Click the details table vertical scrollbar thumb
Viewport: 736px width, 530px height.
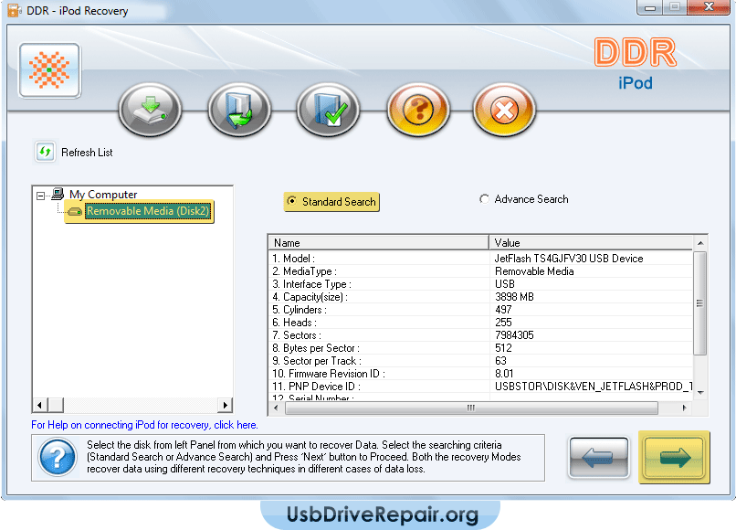[x=699, y=303]
